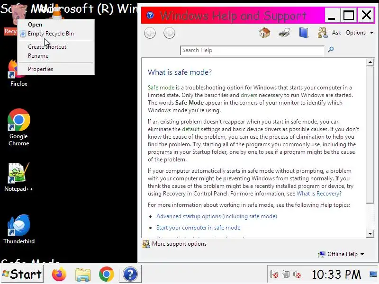The image size is (379, 284).
Task: Click the scrollbar down arrow in help pane
Action: [370, 233]
